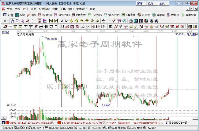This screenshot has width=199, height=131.
Task: Click the red floppy-disk save icon
Action: point(146,21)
